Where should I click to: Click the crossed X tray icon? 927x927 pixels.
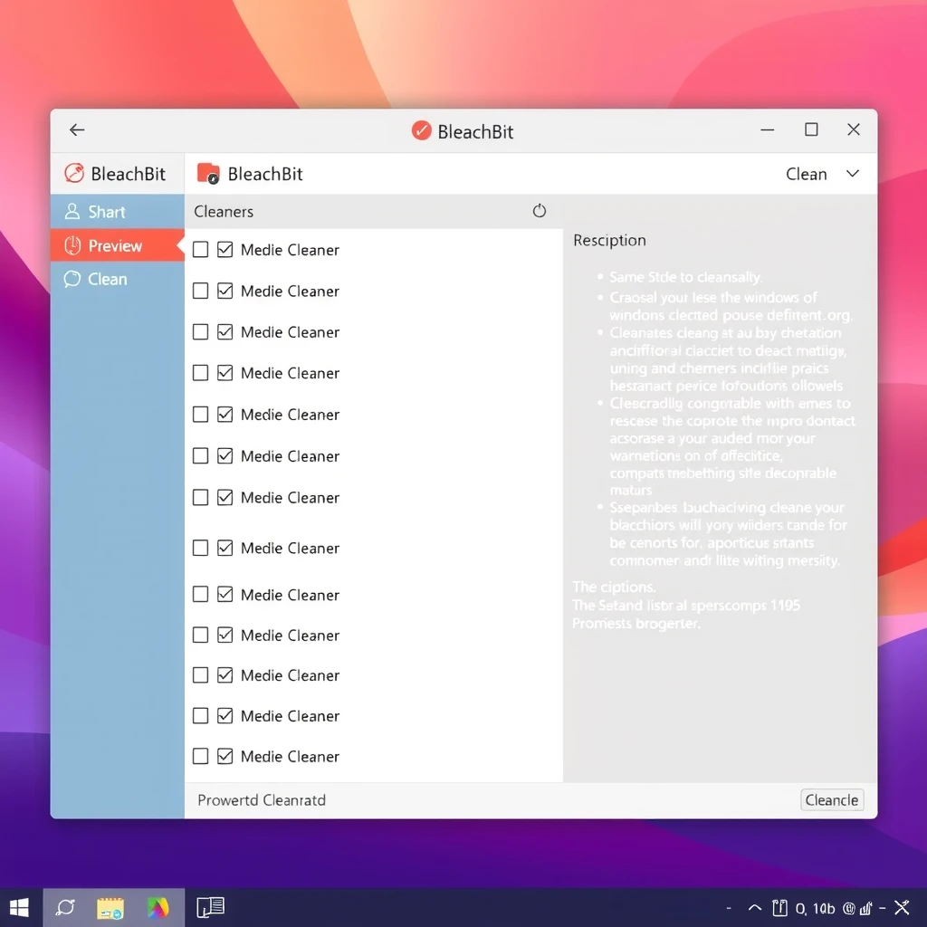903,907
